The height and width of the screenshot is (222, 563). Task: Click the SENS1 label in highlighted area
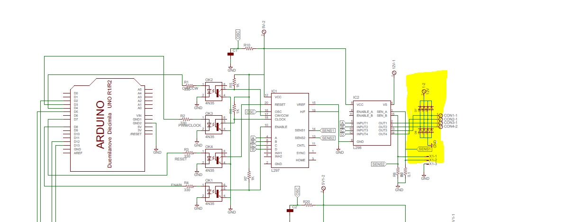(425, 149)
